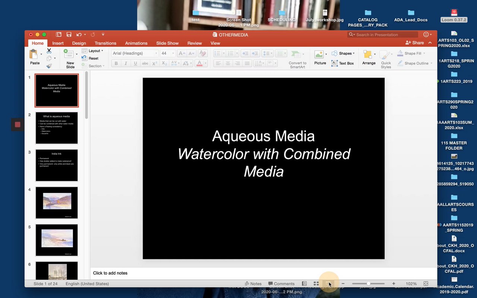Open the Review tab
The image size is (477, 298).
(x=195, y=43)
